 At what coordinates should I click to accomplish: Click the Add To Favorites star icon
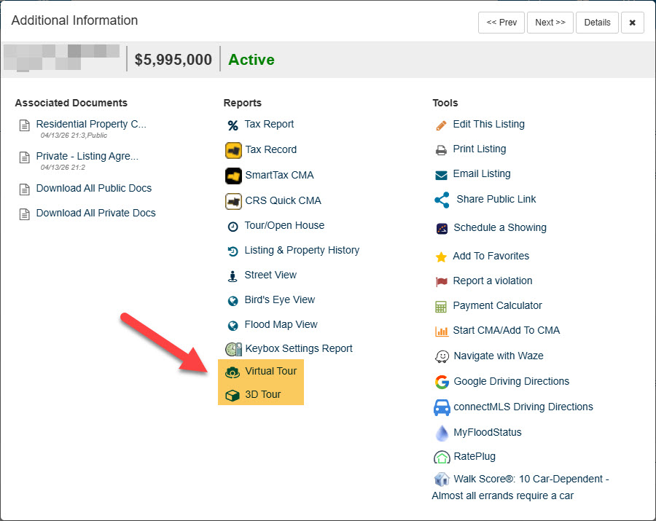441,256
